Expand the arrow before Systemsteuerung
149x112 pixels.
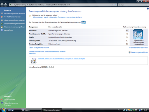click(13, 5)
